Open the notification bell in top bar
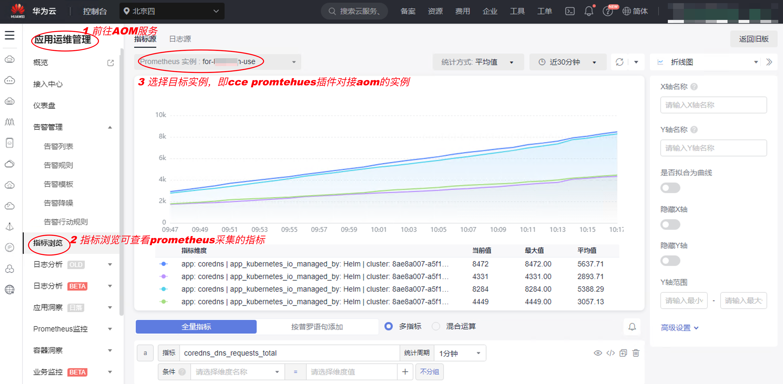This screenshot has height=384, width=783. point(588,11)
